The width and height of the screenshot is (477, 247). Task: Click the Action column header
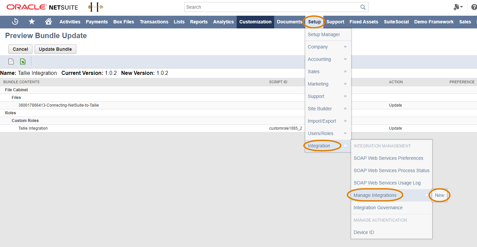(396, 82)
